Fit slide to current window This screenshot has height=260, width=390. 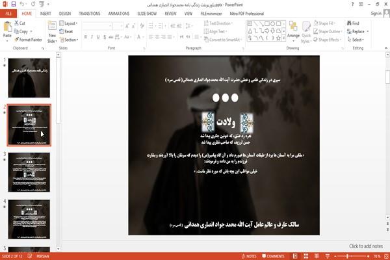click(x=386, y=256)
